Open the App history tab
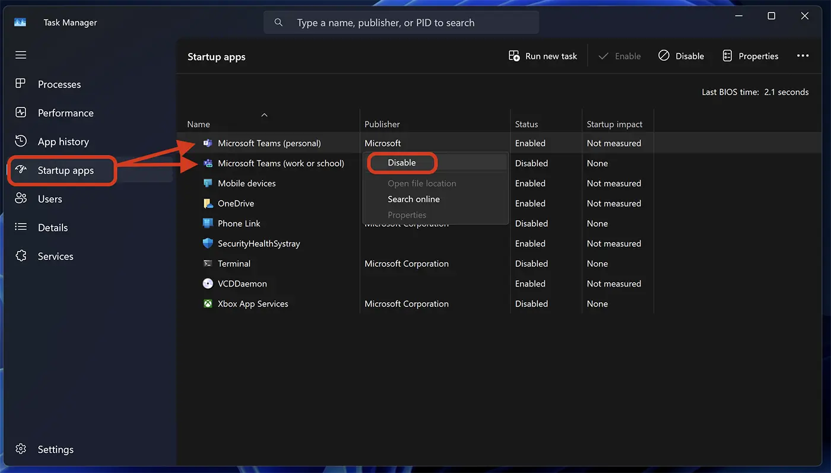The image size is (831, 473). point(64,142)
